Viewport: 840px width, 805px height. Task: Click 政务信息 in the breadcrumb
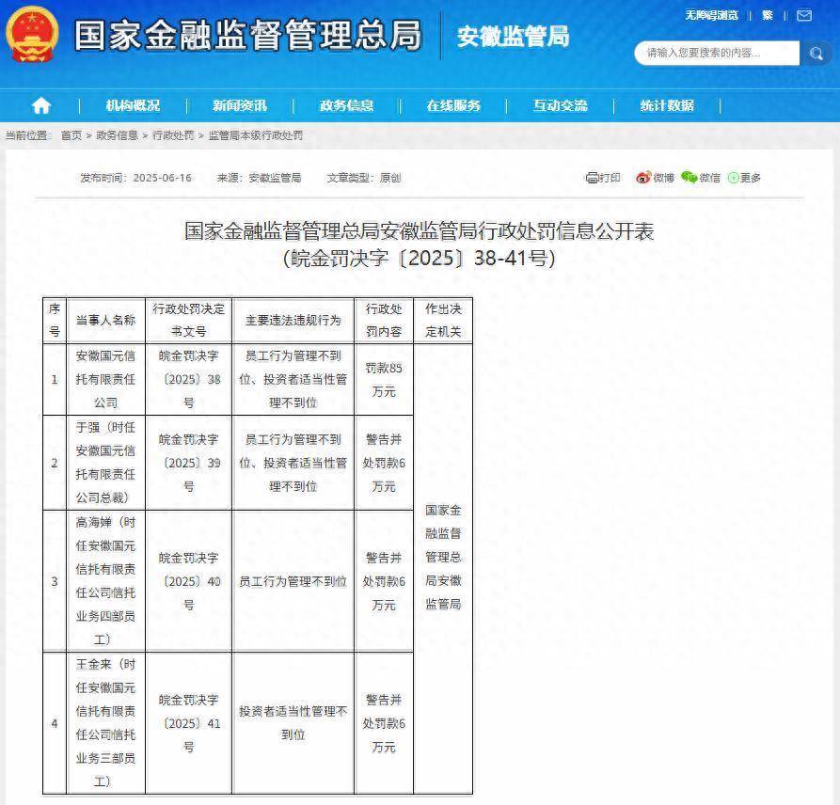pos(117,135)
